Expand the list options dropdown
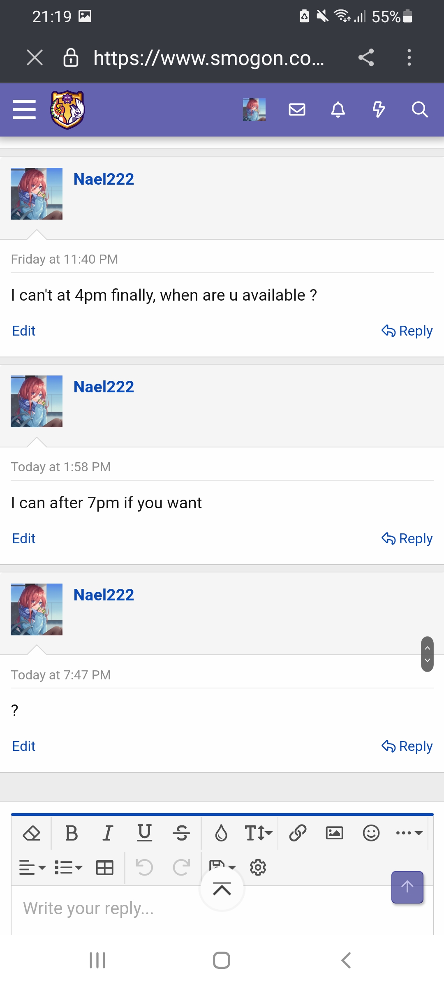444x987 pixels. pos(69,868)
